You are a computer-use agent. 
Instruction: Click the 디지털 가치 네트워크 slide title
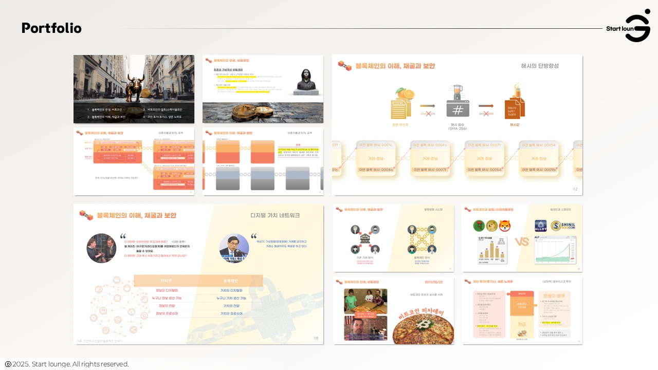(275, 215)
